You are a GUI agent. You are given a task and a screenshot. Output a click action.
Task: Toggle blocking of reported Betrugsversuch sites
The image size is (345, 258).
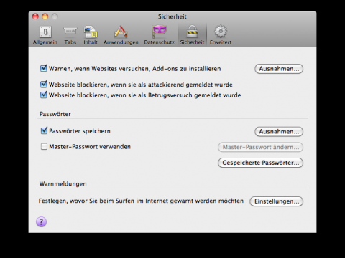(x=44, y=95)
